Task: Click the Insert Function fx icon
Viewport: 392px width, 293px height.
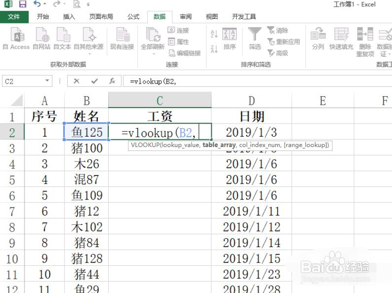Action: 112,81
